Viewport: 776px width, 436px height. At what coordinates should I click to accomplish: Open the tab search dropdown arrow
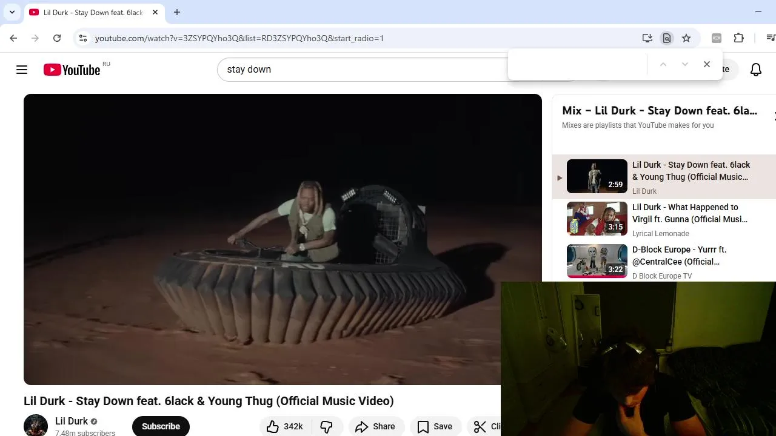(x=12, y=12)
